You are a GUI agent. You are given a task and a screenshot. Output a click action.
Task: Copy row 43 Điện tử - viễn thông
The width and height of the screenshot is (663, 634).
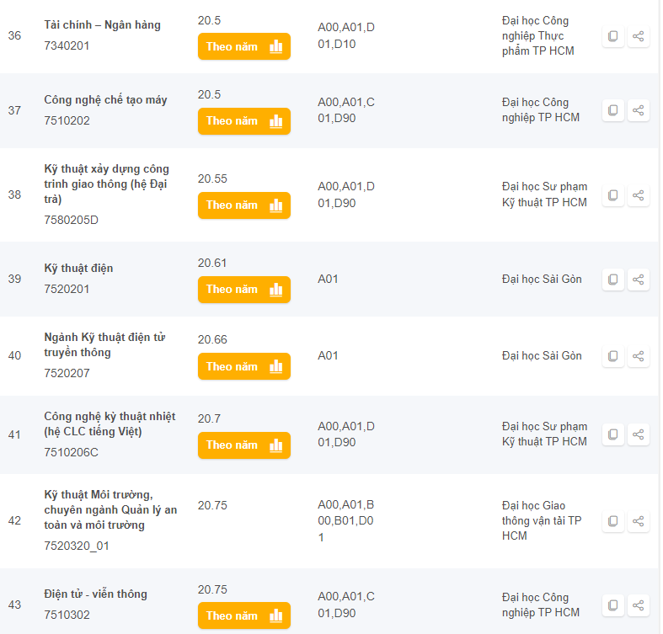point(613,605)
